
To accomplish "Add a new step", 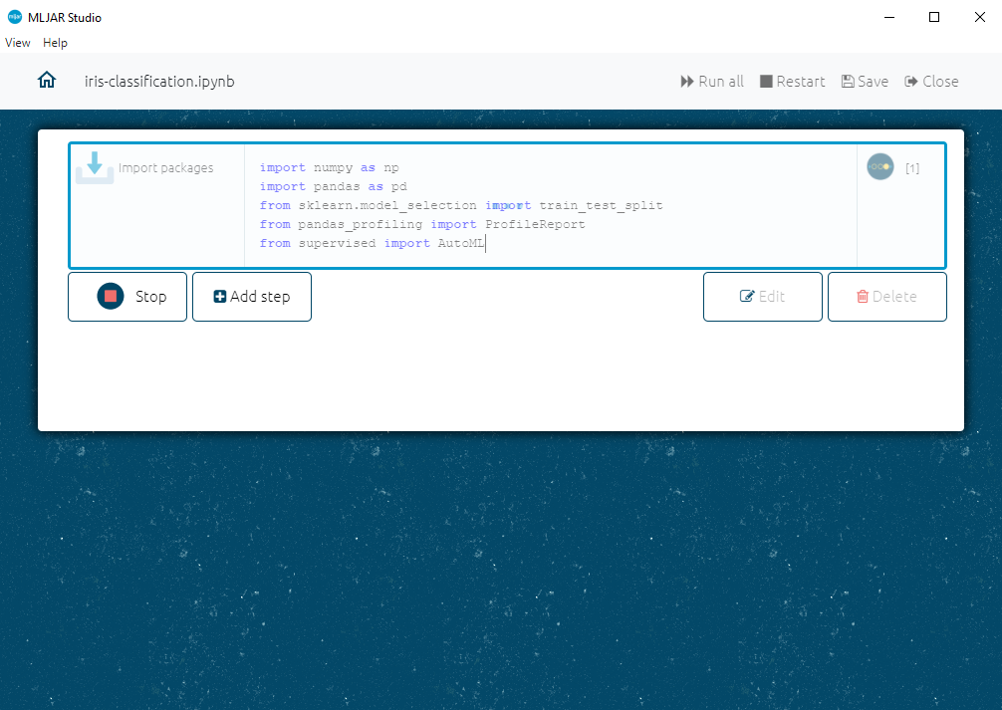I will [x=252, y=297].
